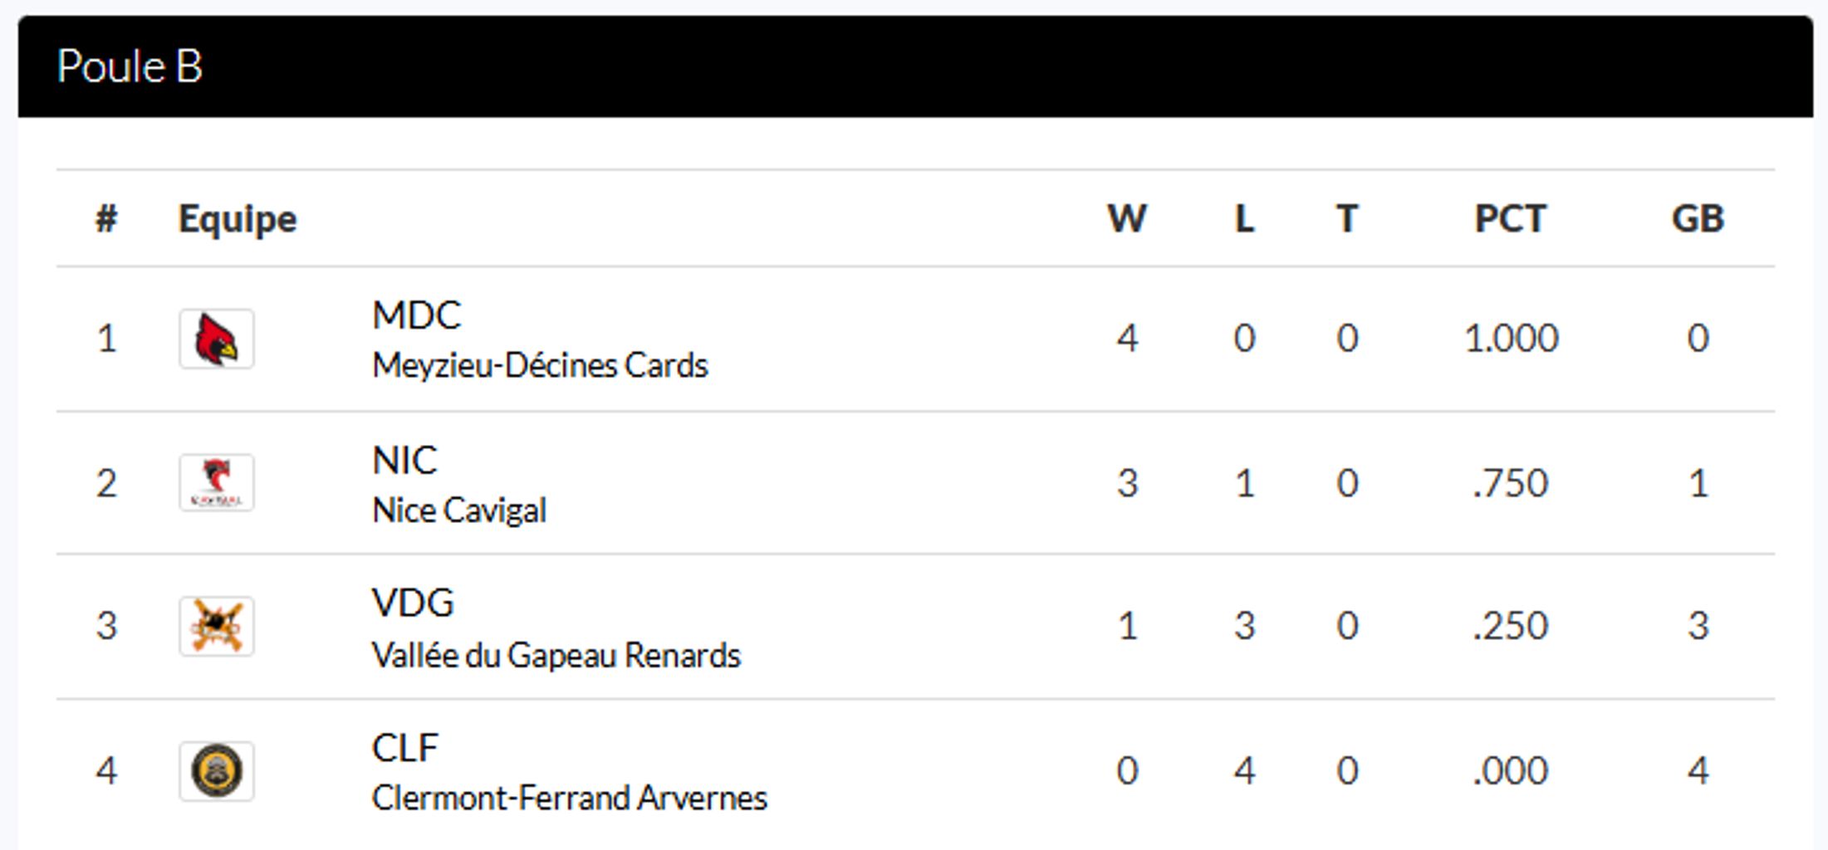The height and width of the screenshot is (850, 1828).
Task: Open the Vallée du Gapeau Renards name
Action: [x=556, y=655]
